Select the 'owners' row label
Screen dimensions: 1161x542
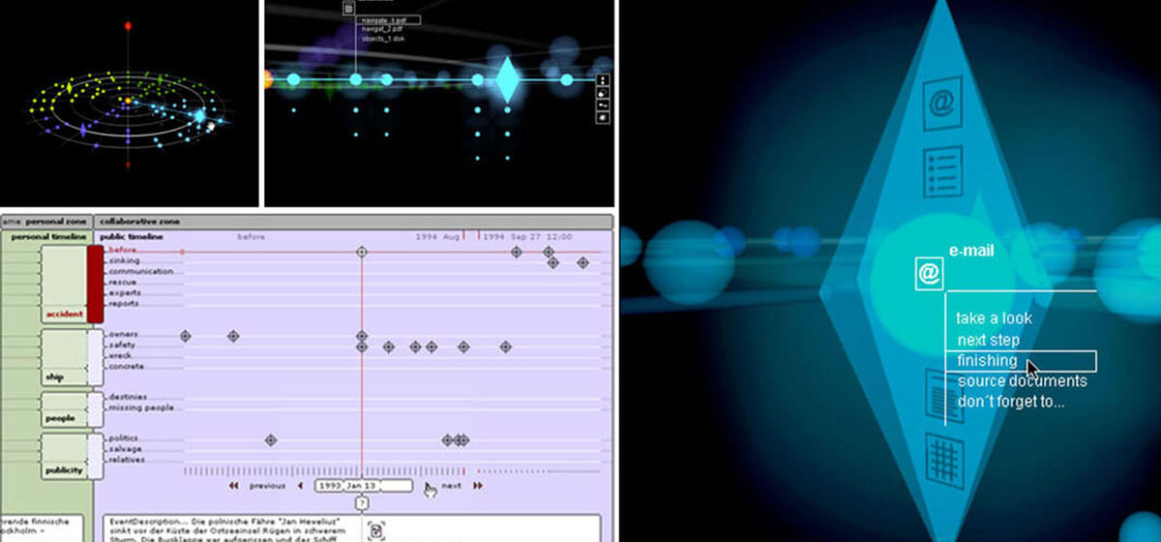click(x=124, y=335)
